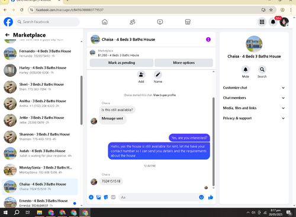Image resolution: width=296 pixels, height=217 pixels.
Task: Bookmark this page with star icon
Action: click(271, 10)
